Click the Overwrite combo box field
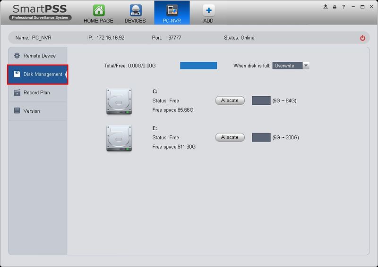Image resolution: width=378 pixels, height=267 pixels. (291, 66)
